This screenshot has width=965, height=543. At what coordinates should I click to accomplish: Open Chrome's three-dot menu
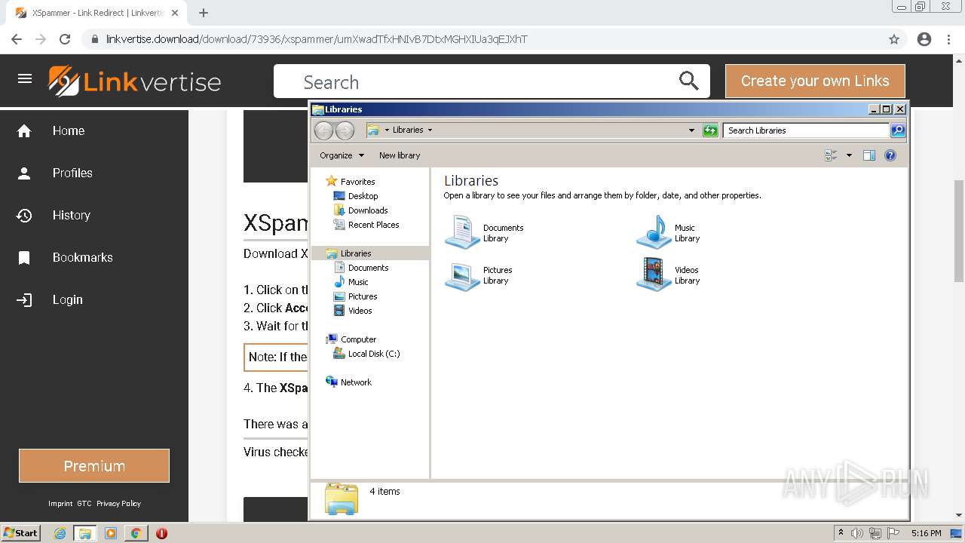tap(948, 39)
